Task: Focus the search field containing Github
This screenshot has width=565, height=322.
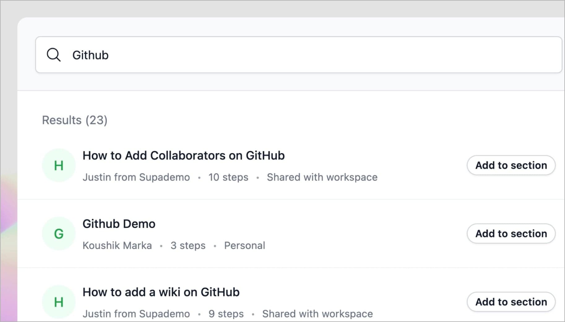Action: point(299,55)
